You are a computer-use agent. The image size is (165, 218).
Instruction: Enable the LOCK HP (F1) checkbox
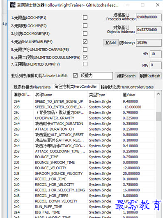[85, 18]
